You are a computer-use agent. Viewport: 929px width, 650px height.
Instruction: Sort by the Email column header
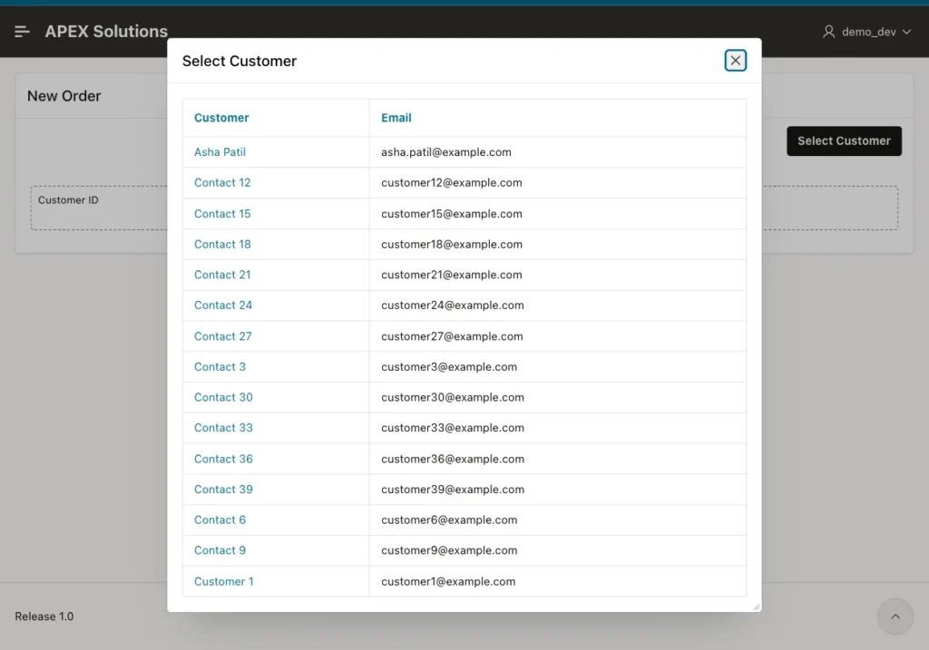(x=396, y=118)
